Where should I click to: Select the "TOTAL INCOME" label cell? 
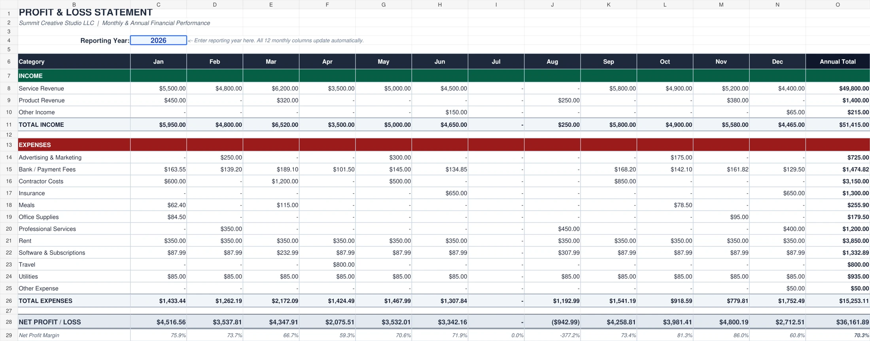point(74,125)
